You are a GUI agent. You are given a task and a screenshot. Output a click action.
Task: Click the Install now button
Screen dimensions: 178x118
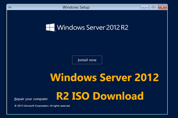click(x=87, y=60)
